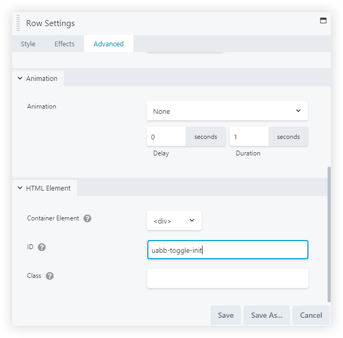Open the Effects tab

point(64,44)
